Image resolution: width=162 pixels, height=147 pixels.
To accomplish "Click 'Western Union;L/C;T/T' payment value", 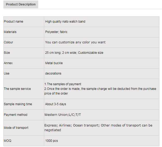I will (x=64, y=115).
